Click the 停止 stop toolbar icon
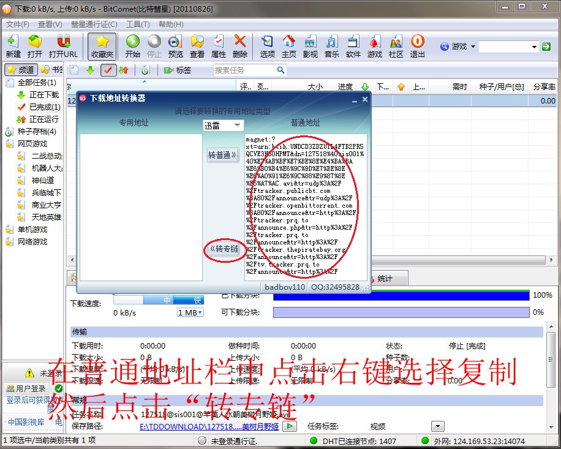Screen dimensions: 561x449 [x=154, y=47]
